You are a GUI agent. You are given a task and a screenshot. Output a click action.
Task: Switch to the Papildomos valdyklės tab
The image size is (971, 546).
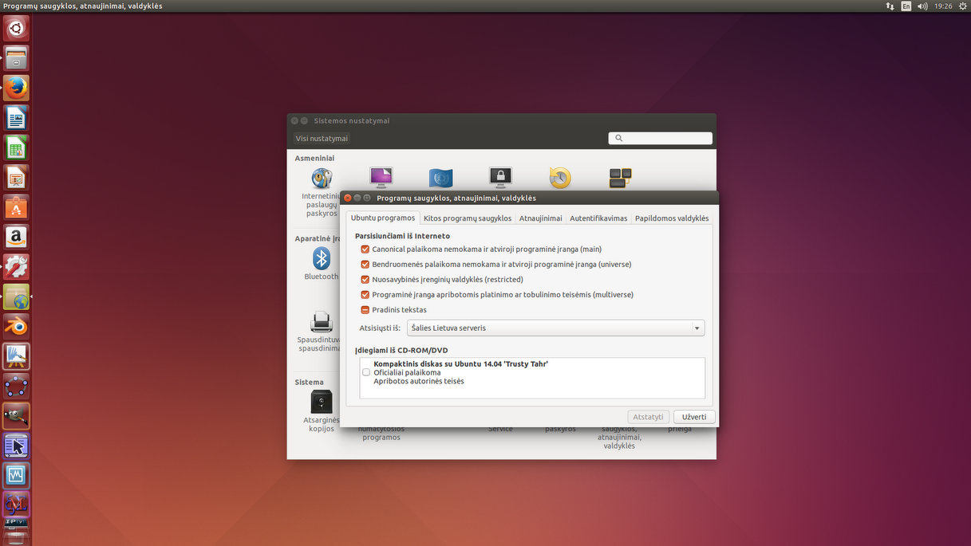tap(671, 218)
